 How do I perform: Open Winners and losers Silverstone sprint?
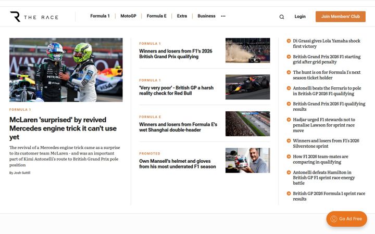(326, 144)
